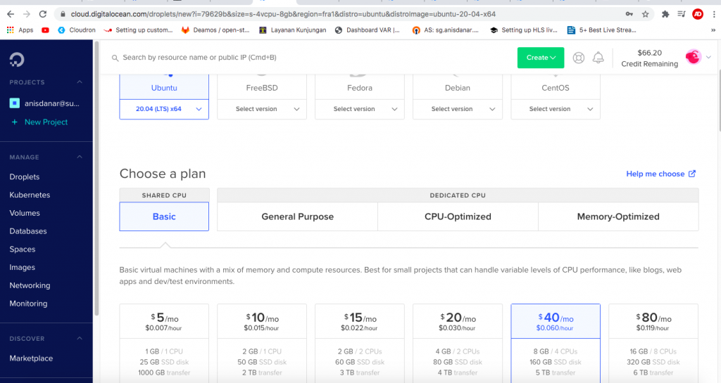Open the support lifebuoy icon
Screen dimensions: 721x383
click(x=579, y=58)
